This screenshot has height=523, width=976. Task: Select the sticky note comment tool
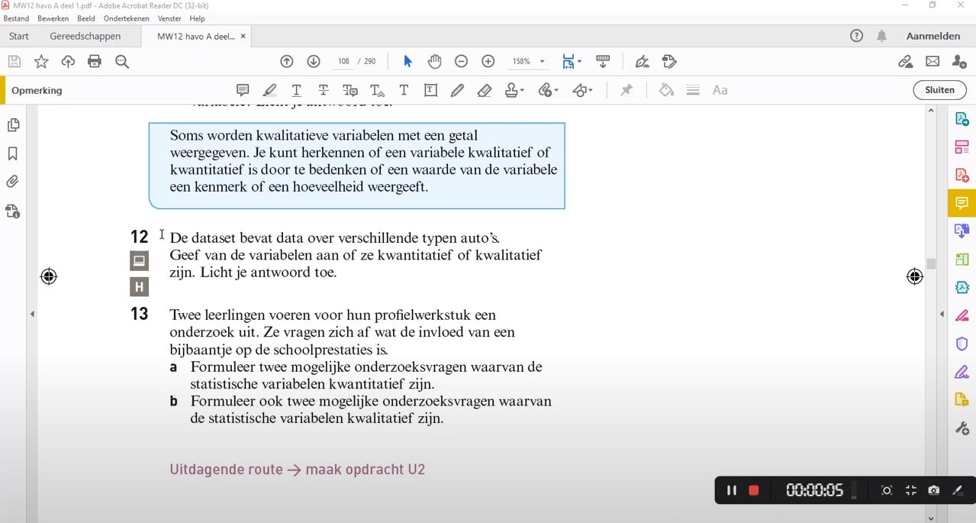243,90
